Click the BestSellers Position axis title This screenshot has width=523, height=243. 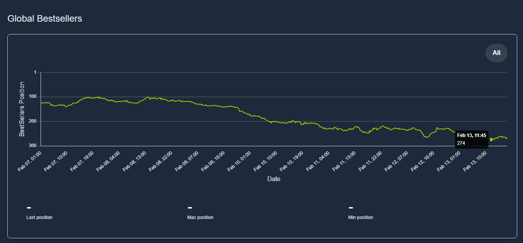(x=22, y=109)
